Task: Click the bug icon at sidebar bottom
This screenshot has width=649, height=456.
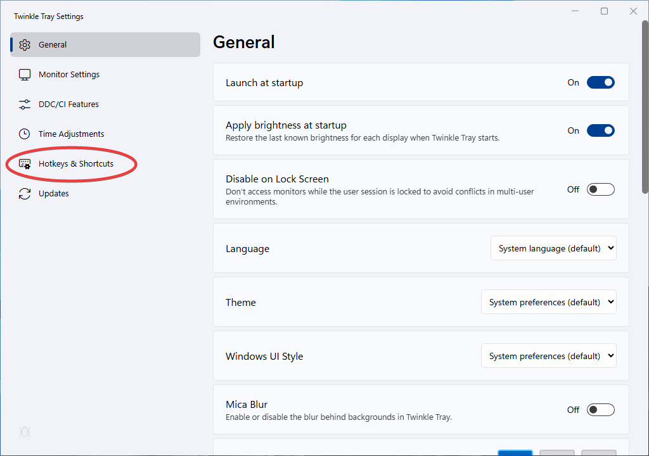Action: 25,432
